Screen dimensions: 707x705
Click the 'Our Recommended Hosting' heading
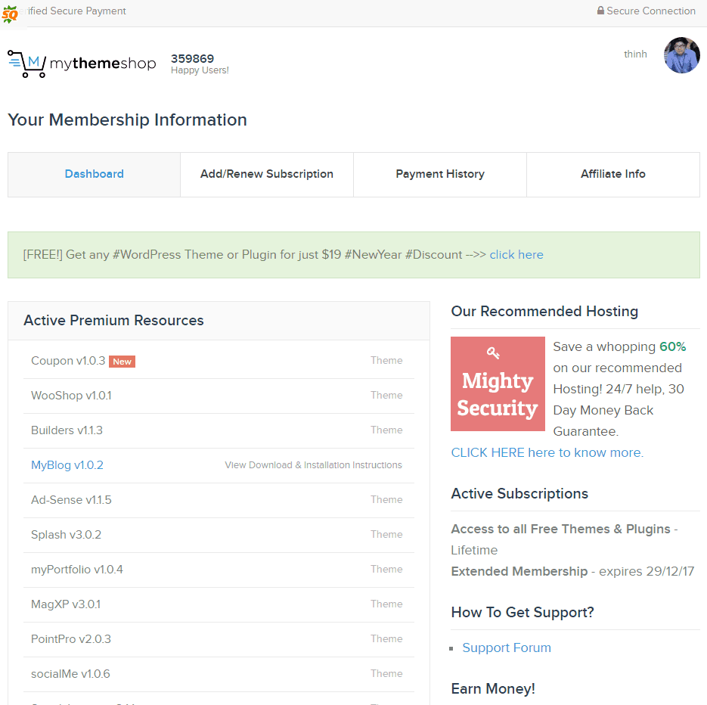tap(544, 311)
